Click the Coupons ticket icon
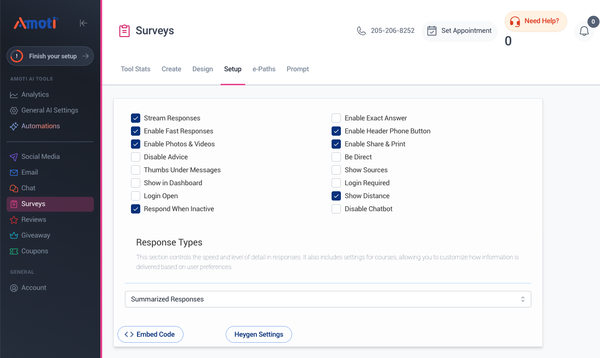Image resolution: width=600 pixels, height=358 pixels. click(14, 251)
